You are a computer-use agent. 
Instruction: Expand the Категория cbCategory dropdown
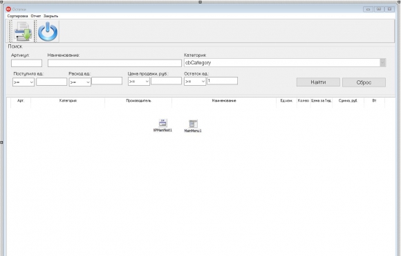(x=382, y=63)
